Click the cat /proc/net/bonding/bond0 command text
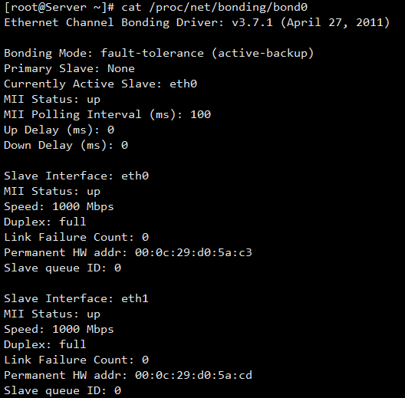405x398 pixels. [214, 7]
